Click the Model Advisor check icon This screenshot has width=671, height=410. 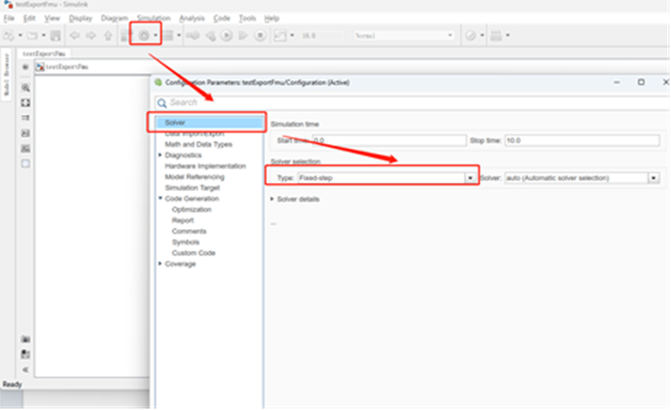(x=470, y=35)
